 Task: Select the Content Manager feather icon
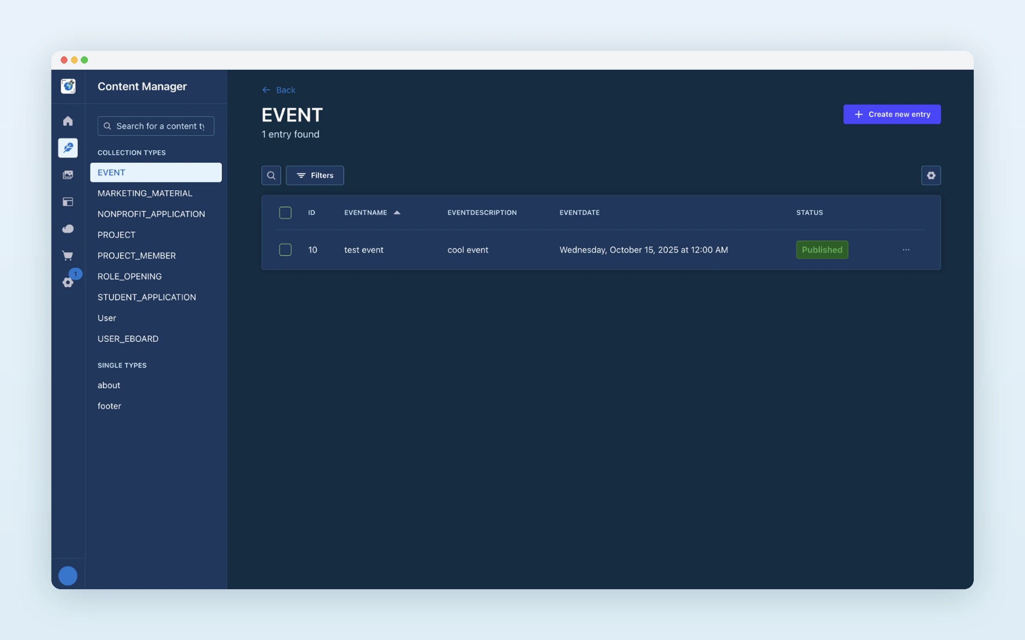pos(68,148)
